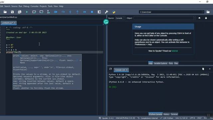Switch to the IPython Console tab

[x=155, y=114]
